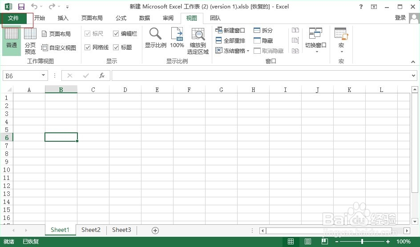420x247 pixels.
Task: Click 新建窗口 new window
Action: (230, 31)
